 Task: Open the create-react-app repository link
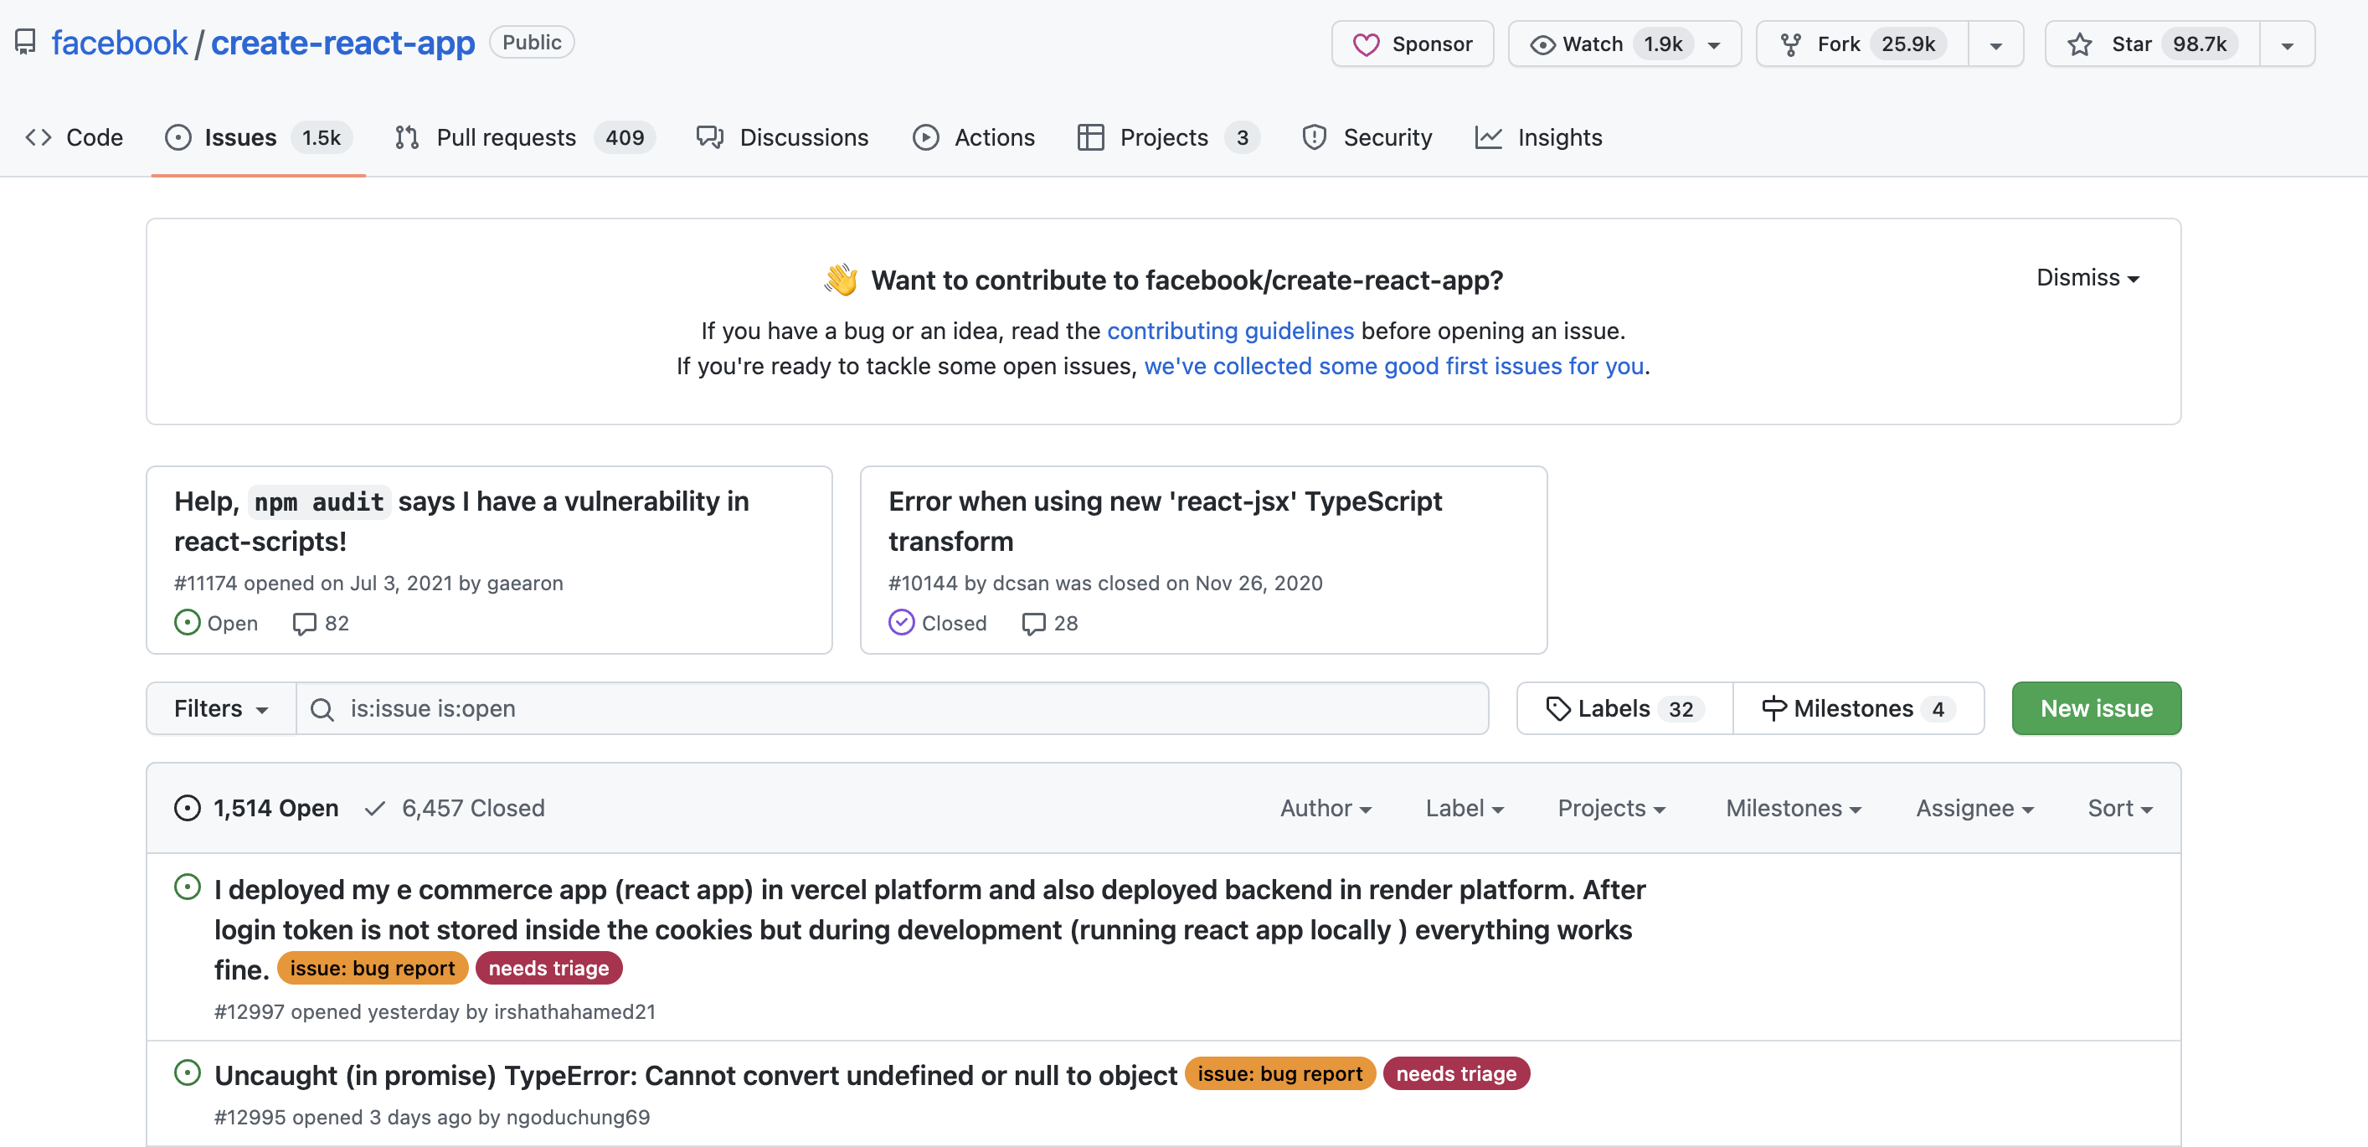coord(342,44)
